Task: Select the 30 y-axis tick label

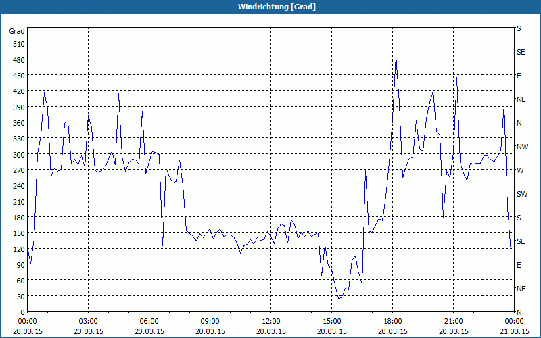Action: (20, 296)
